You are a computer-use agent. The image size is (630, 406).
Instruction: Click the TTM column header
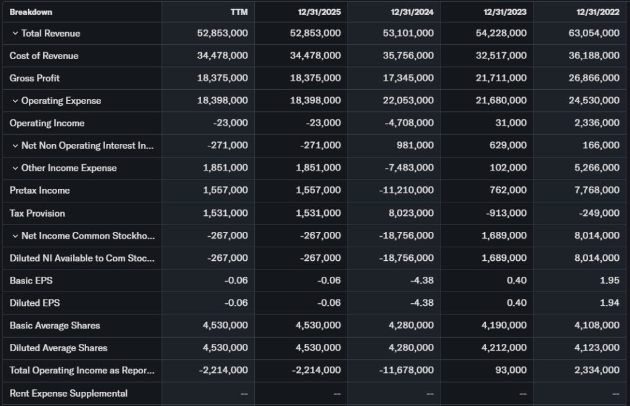239,12
